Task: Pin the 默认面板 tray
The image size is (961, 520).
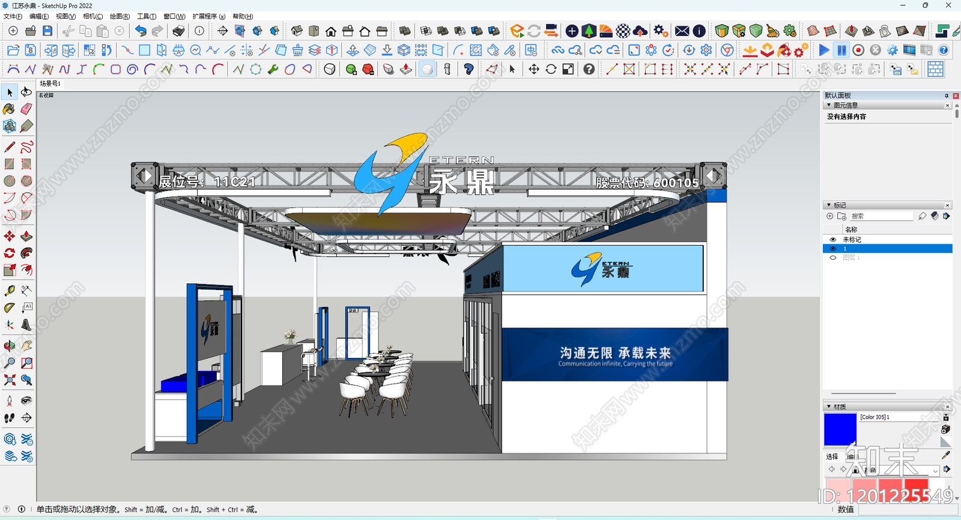Action: (947, 95)
